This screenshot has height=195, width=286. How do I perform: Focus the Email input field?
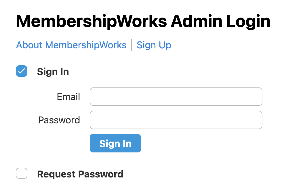click(176, 97)
